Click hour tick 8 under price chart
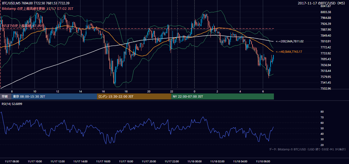The width and height of the screenshot is (349, 164). click(x=12, y=91)
